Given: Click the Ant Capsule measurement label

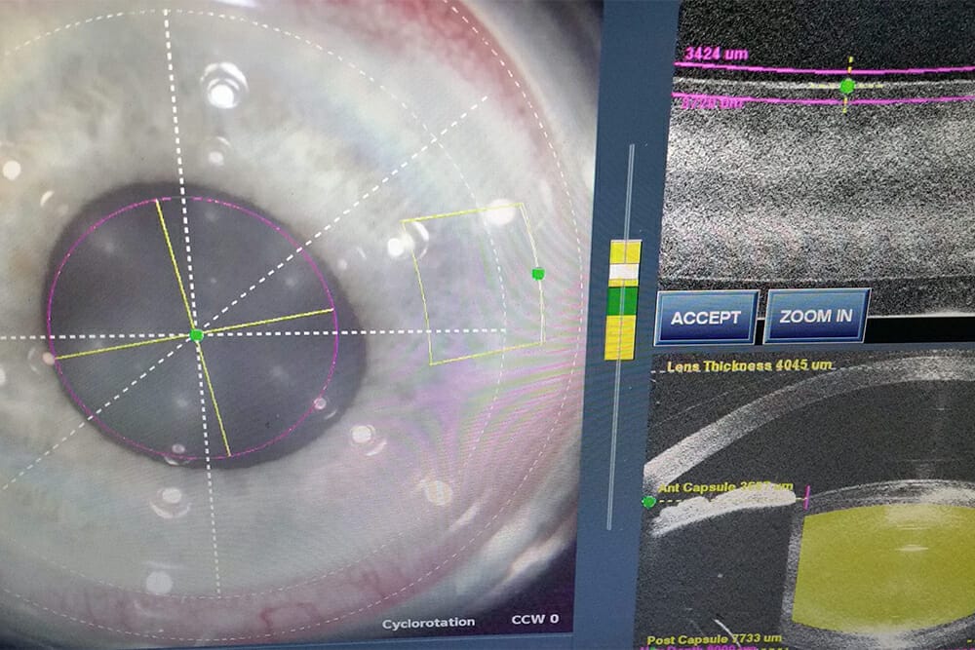Looking at the screenshot, I should [725, 487].
